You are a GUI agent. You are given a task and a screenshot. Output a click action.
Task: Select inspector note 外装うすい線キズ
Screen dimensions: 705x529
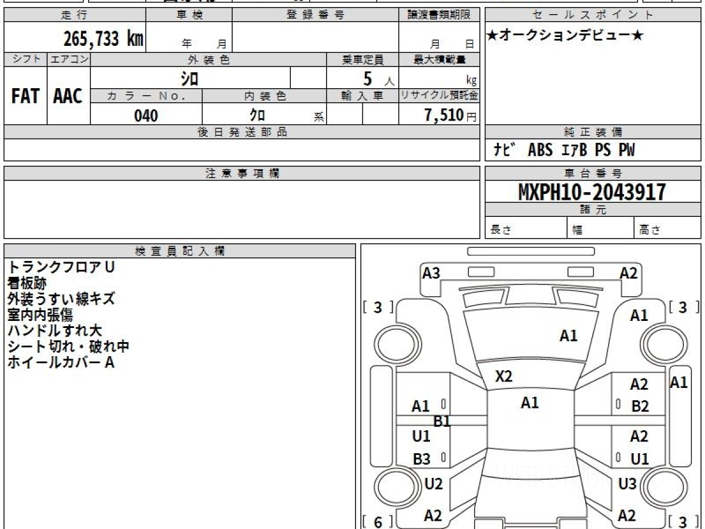click(x=61, y=299)
